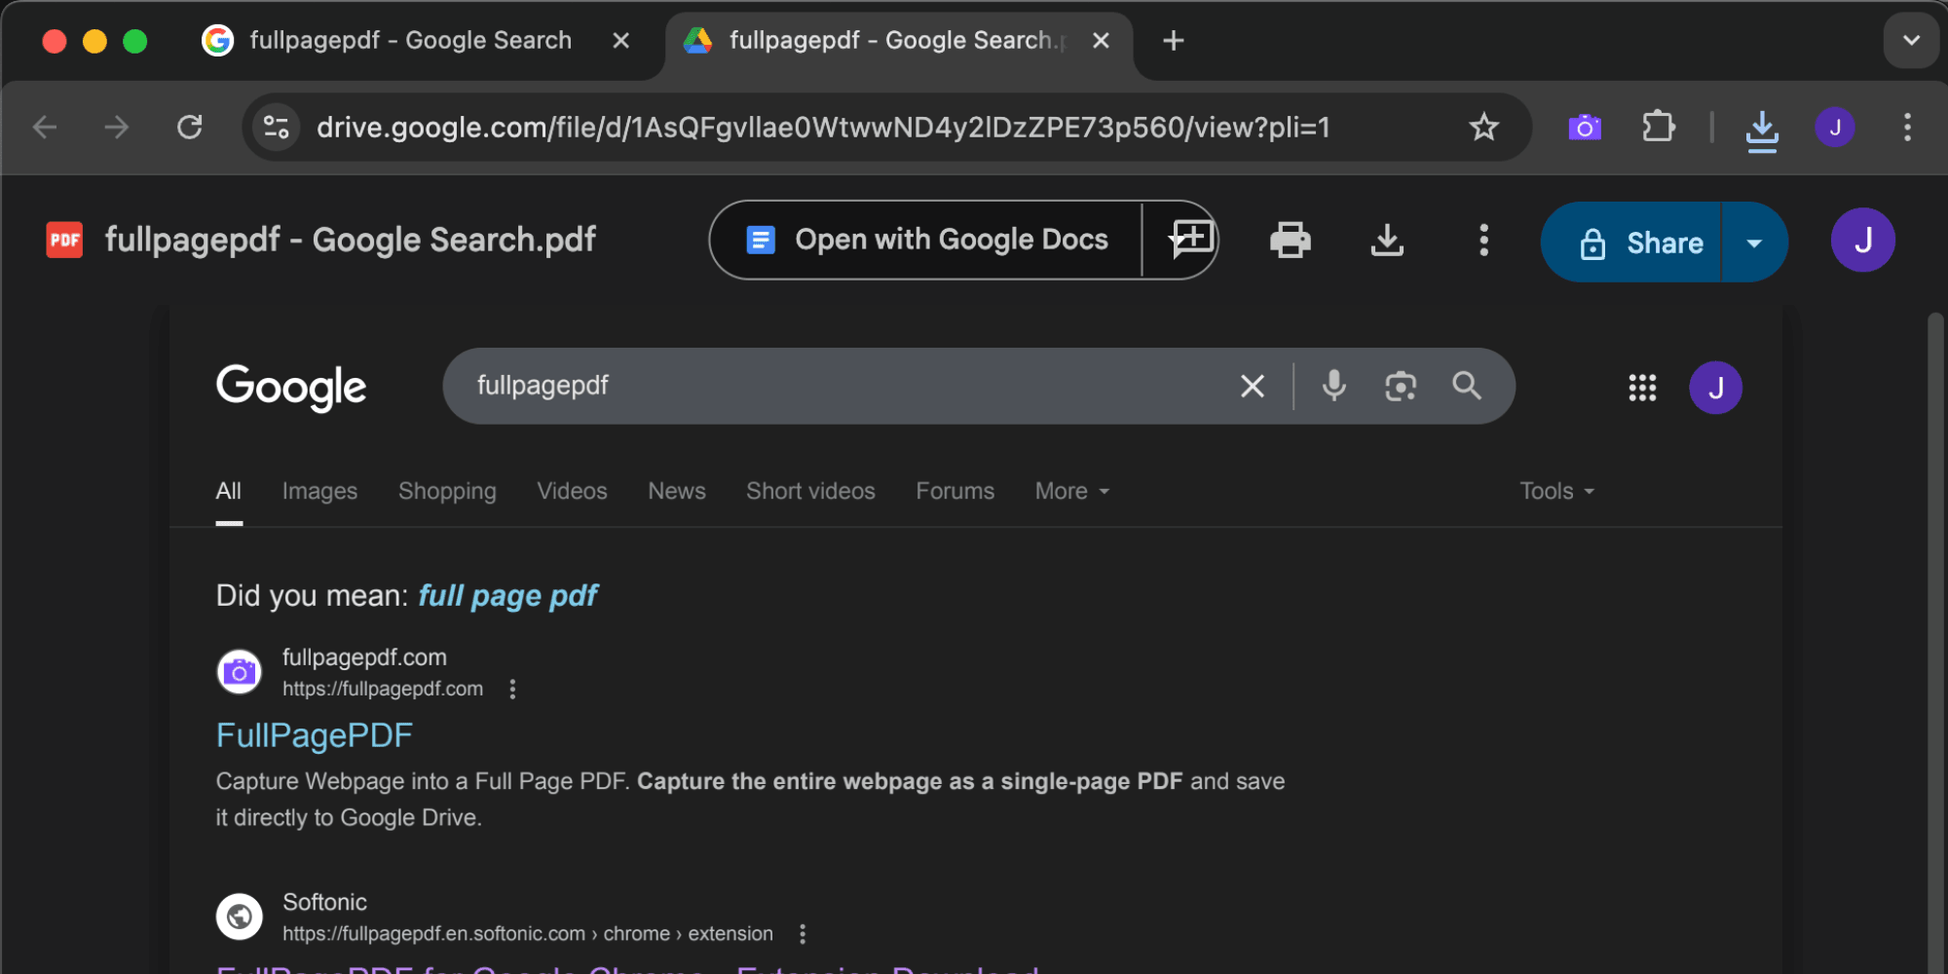Close the fullpagepdf Google Search tab
Image resolution: width=1948 pixels, height=974 pixels.
pyautogui.click(x=620, y=40)
